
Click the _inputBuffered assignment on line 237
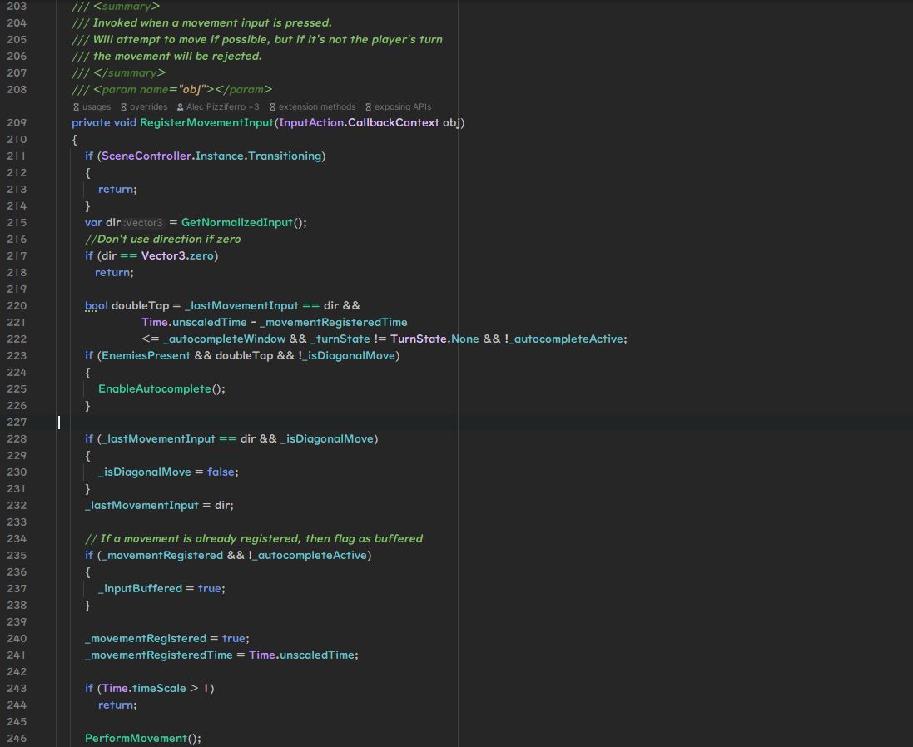click(x=140, y=589)
